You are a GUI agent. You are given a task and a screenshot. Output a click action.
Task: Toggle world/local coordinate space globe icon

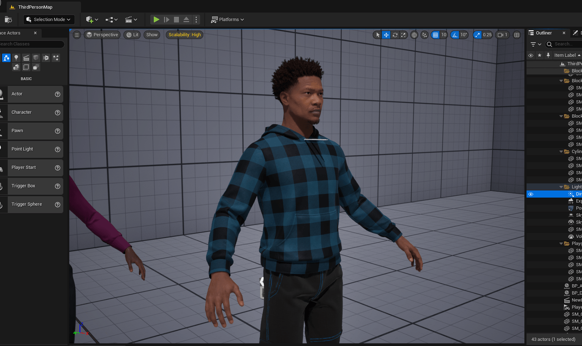pyautogui.click(x=414, y=35)
